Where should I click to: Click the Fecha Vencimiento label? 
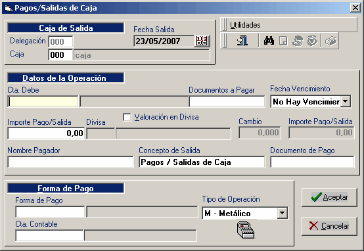coord(300,89)
